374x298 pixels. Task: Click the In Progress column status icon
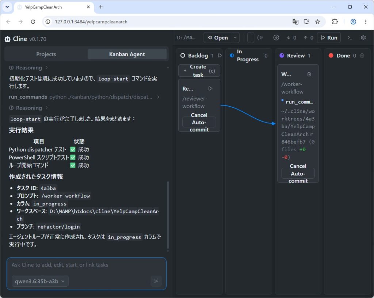point(232,56)
